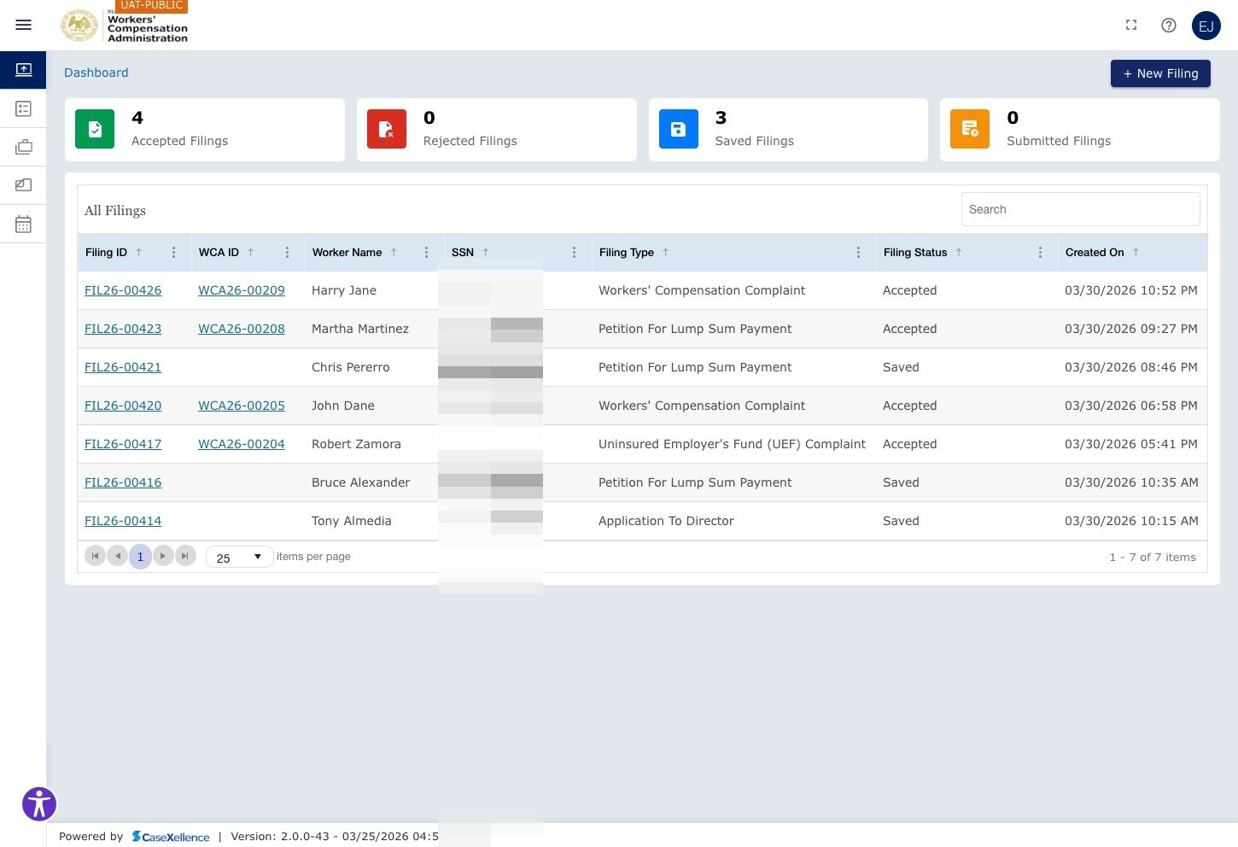Open Filing Type column options menu
Viewport: 1238px width, 847px height.
coord(858,253)
